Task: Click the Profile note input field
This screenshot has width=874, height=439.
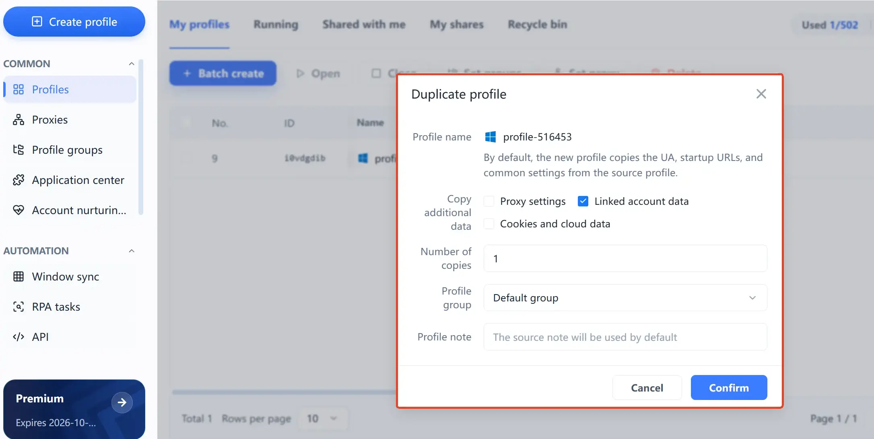Action: click(625, 337)
